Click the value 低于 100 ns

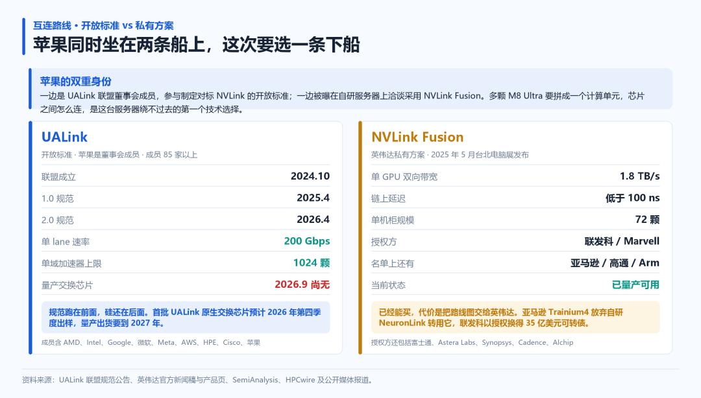[x=633, y=198]
